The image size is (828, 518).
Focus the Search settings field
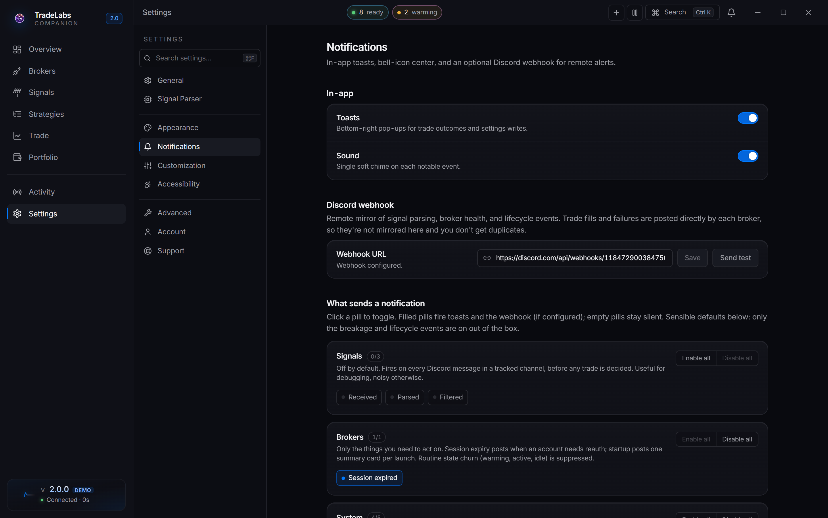200,58
